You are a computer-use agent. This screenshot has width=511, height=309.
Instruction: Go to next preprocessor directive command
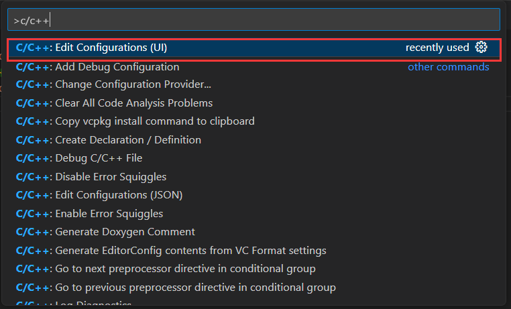185,269
